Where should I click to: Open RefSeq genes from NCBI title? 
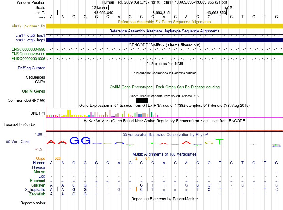click(x=164, y=64)
